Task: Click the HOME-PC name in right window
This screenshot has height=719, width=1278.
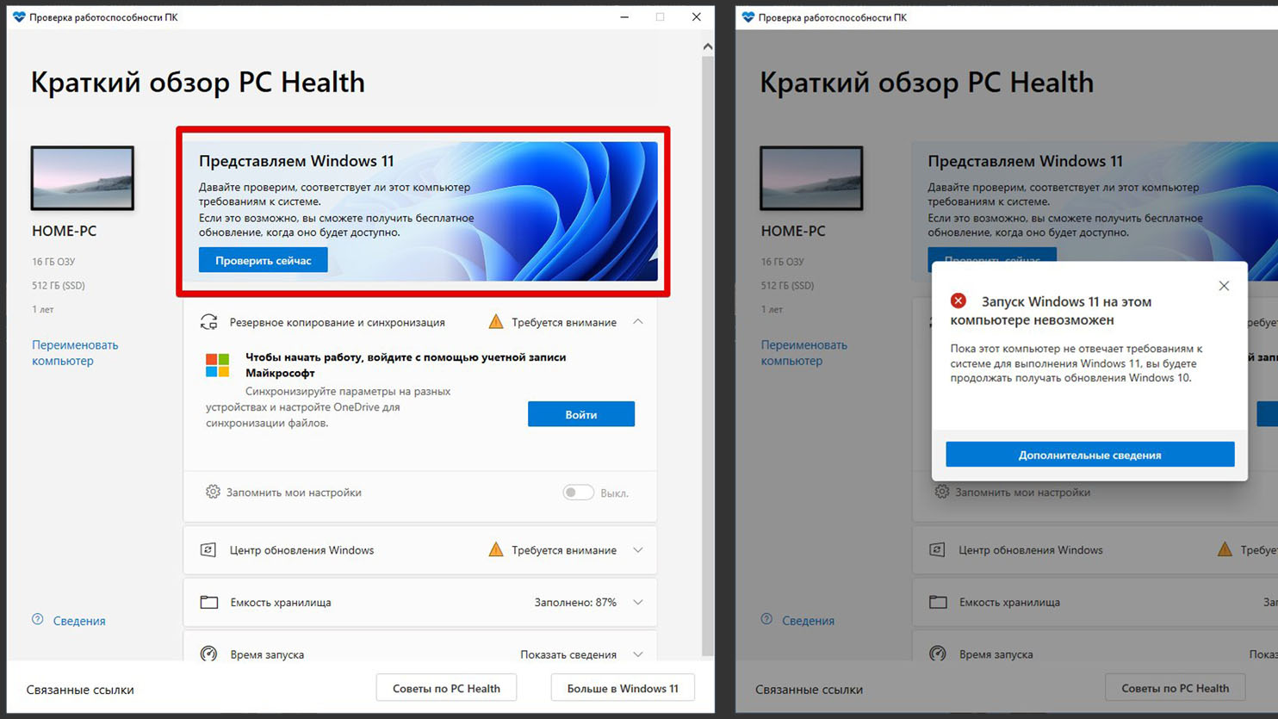Action: [793, 231]
